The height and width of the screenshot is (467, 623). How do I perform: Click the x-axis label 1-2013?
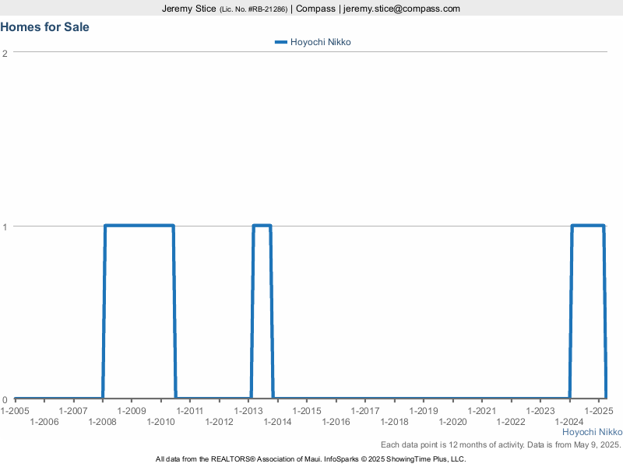248,411
